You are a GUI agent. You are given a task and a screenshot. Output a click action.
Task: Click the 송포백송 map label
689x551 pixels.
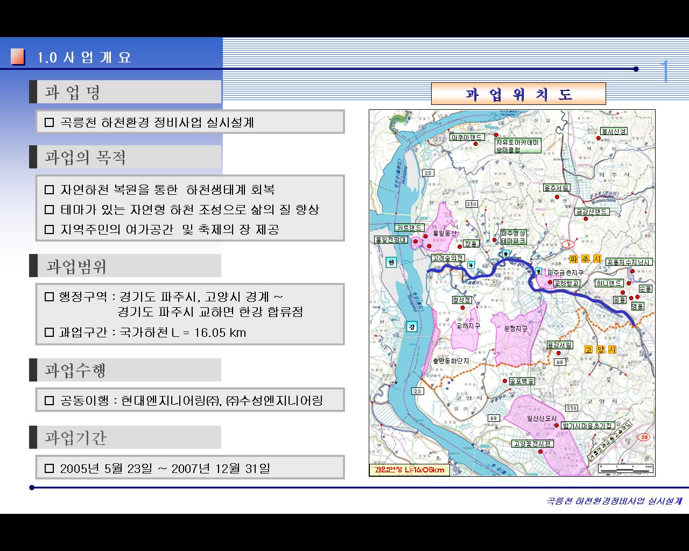click(522, 381)
